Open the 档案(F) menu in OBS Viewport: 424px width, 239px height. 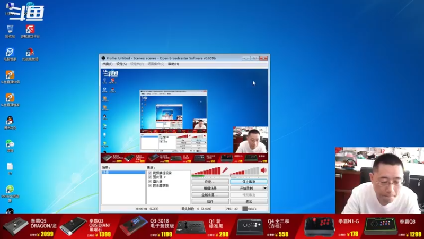pyautogui.click(x=107, y=64)
